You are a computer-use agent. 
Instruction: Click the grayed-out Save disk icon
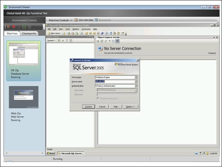tap(98, 33)
